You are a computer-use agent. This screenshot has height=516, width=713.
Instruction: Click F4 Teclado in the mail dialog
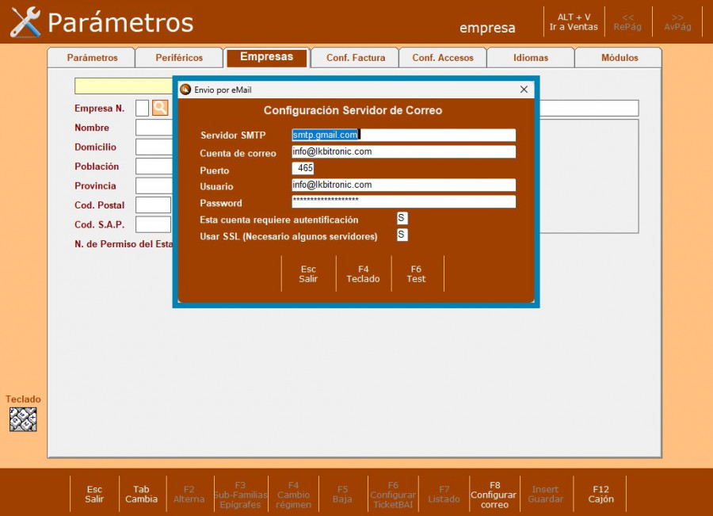363,274
